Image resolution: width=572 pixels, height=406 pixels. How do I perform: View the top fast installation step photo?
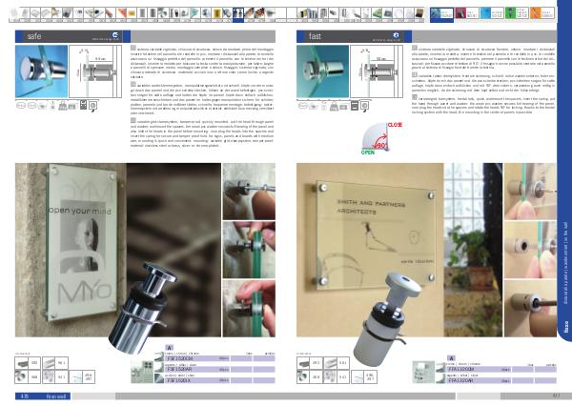(530, 192)
